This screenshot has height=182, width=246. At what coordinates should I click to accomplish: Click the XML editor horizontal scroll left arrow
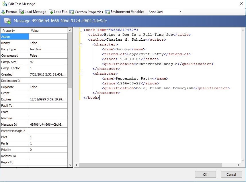[x=77, y=165]
